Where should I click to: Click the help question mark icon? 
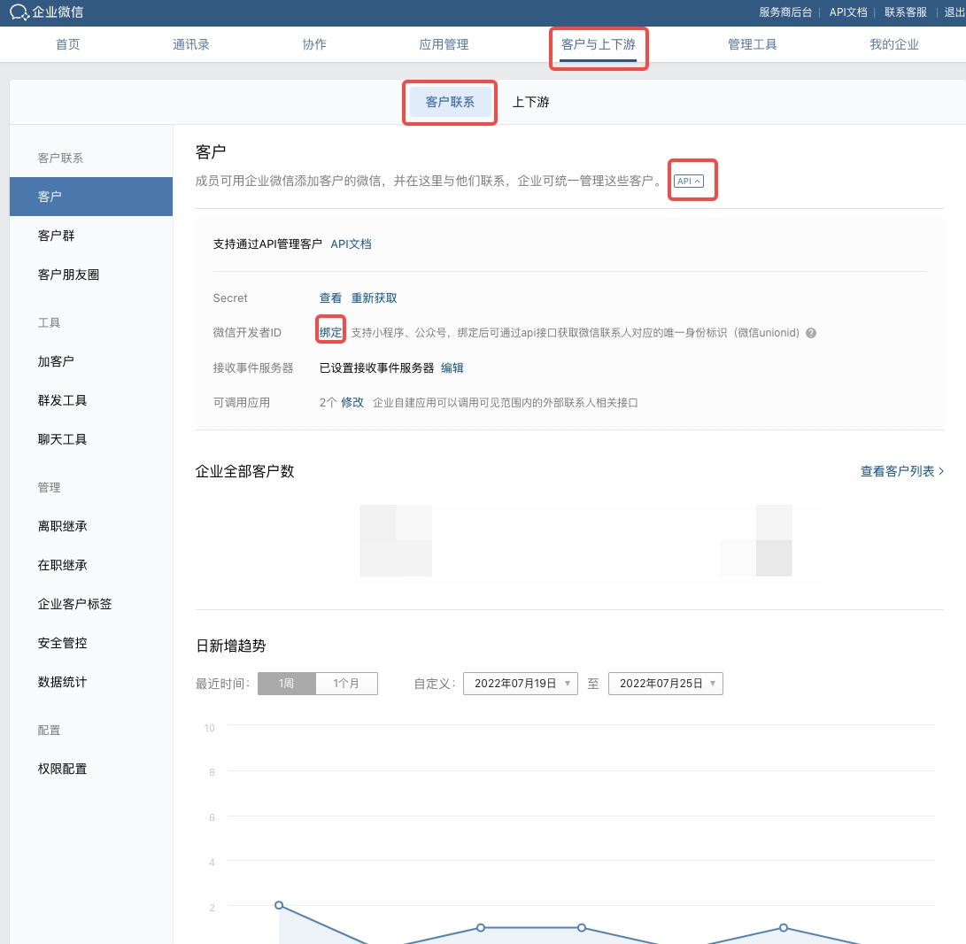[810, 333]
